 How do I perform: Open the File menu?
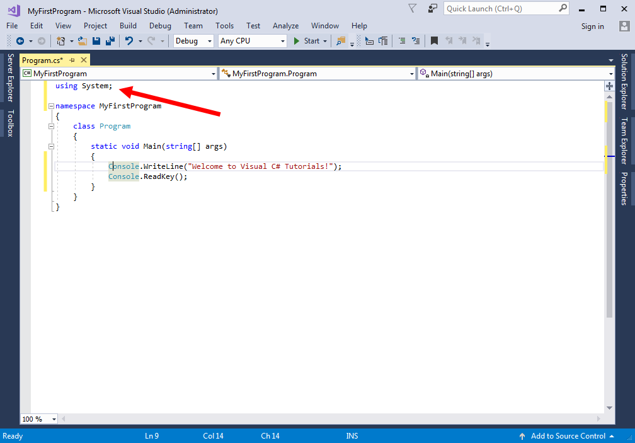12,26
